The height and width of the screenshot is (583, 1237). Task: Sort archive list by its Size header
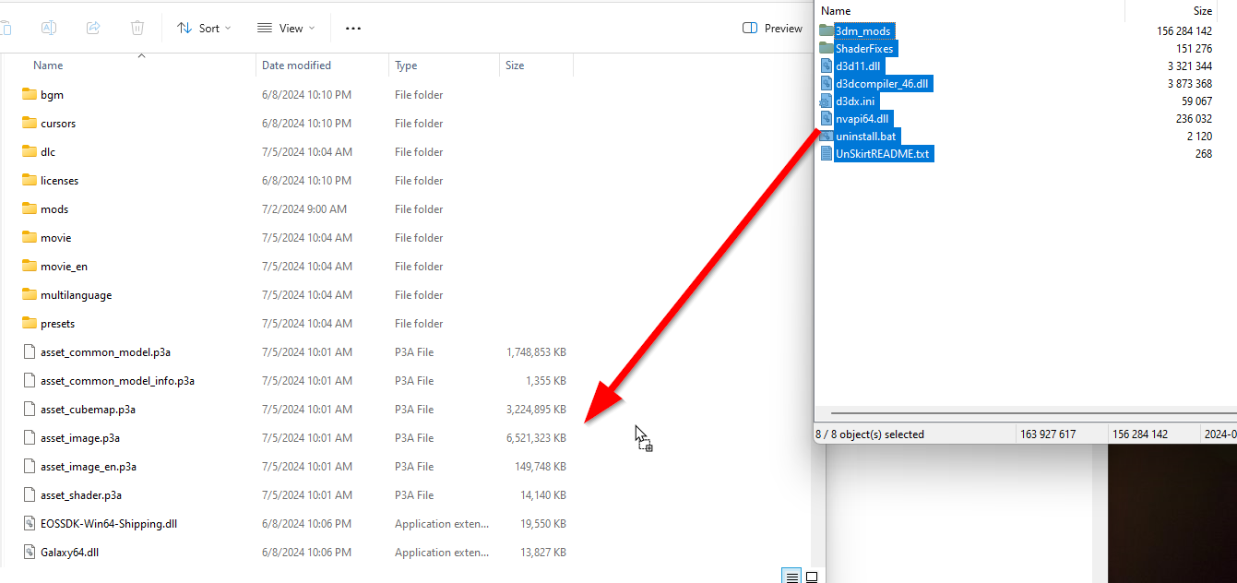pyautogui.click(x=1203, y=11)
